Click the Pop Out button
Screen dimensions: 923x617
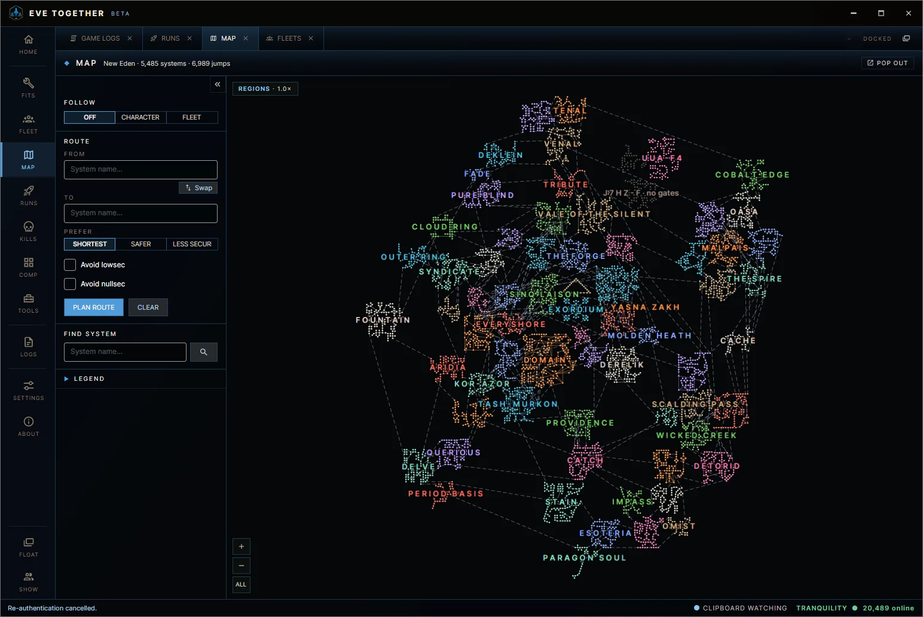coord(888,63)
